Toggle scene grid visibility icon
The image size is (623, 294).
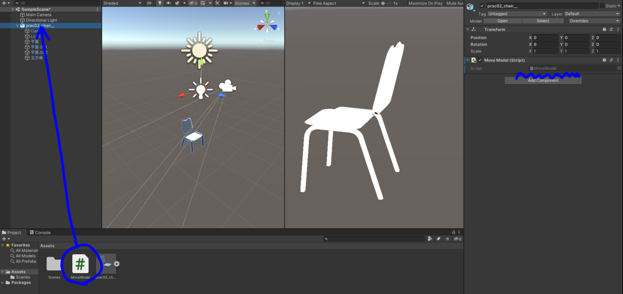203,3
